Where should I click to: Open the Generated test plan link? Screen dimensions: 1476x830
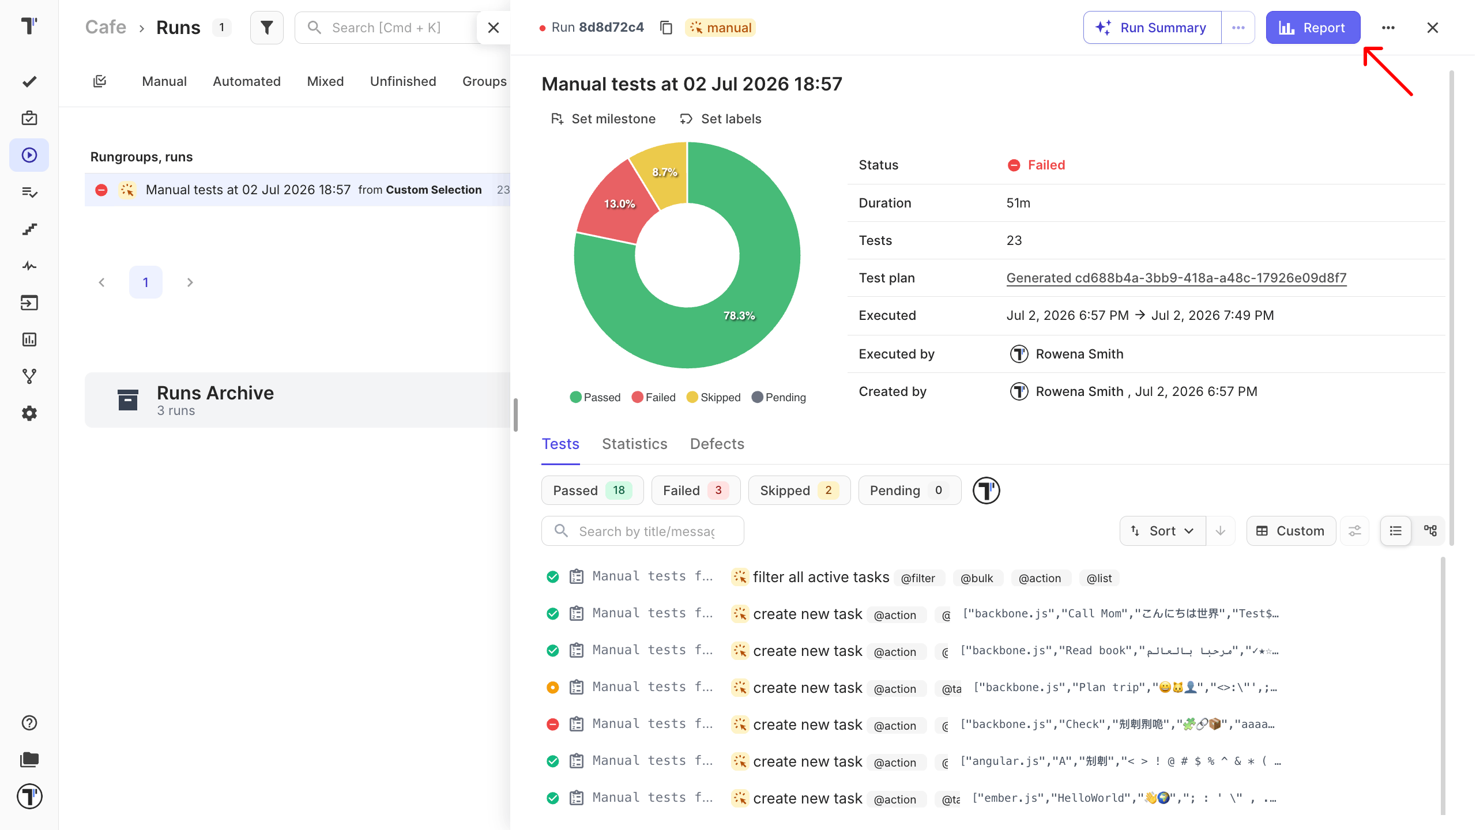tap(1176, 278)
